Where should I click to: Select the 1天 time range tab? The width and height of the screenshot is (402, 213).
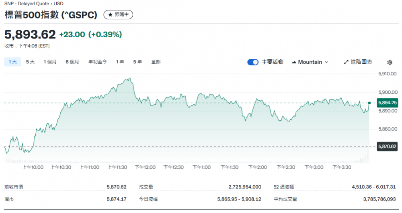point(12,62)
